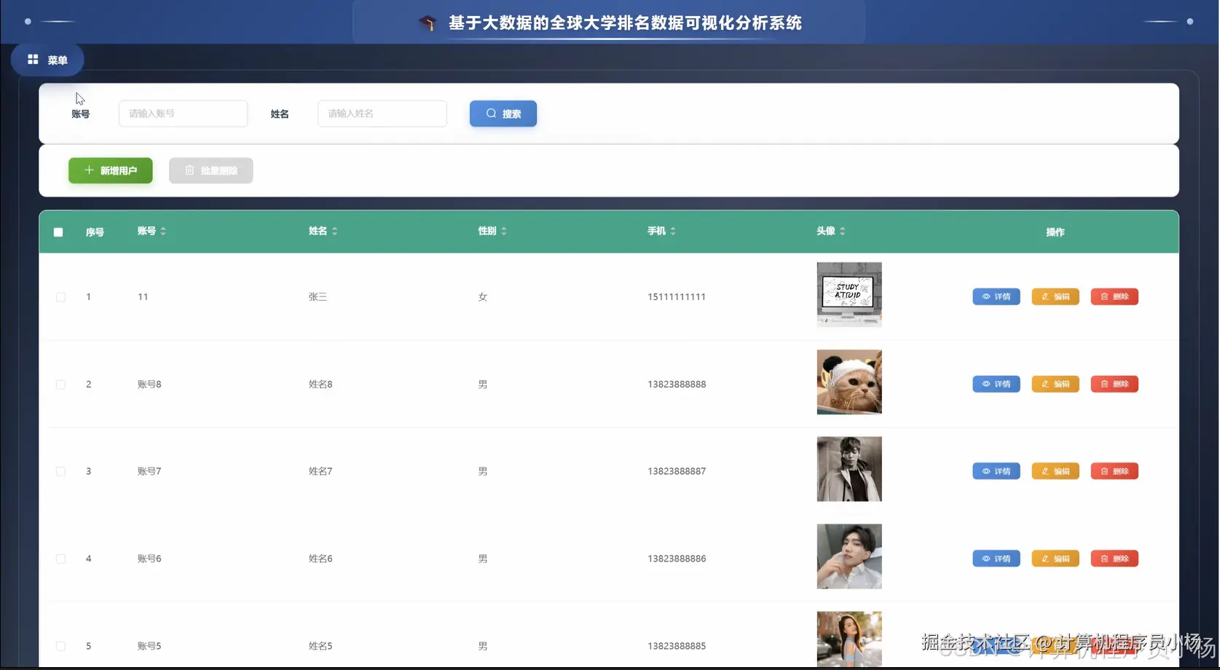Click the sort arrows on 头像 column

pyautogui.click(x=843, y=231)
